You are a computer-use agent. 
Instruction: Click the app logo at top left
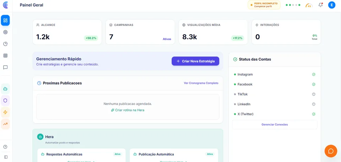click(5, 5)
